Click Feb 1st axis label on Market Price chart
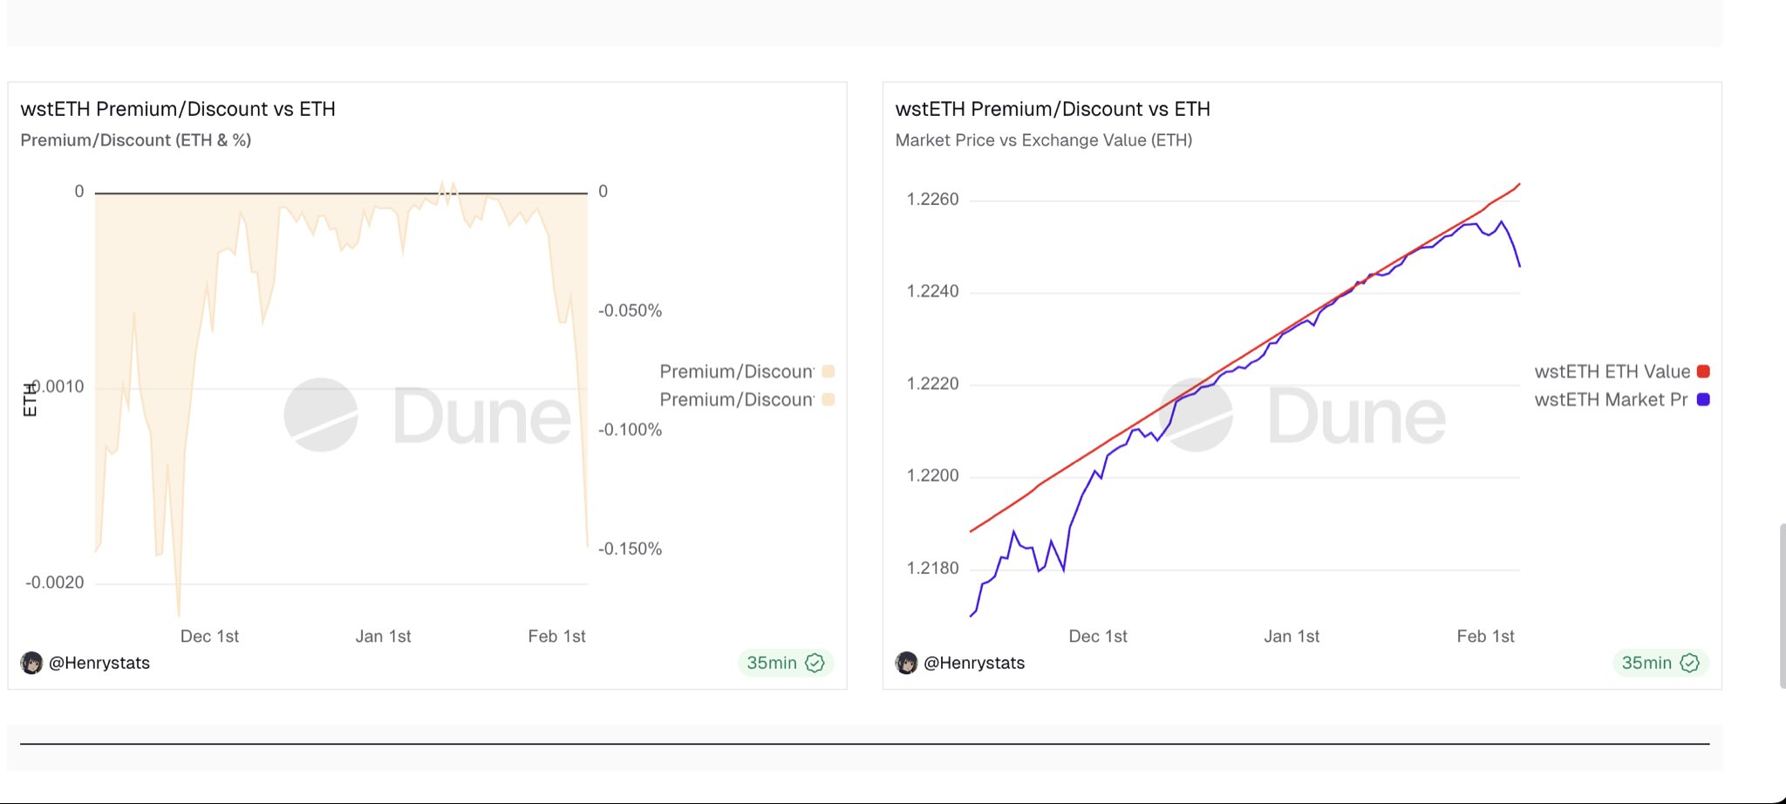Viewport: 1786px width, 804px height. pyautogui.click(x=1485, y=637)
